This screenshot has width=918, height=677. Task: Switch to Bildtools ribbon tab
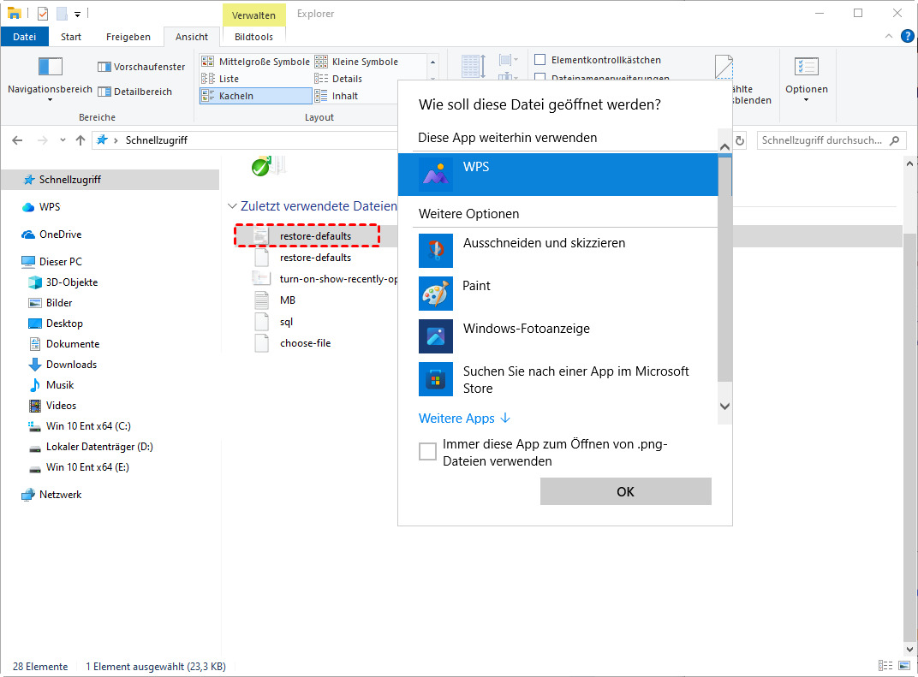[253, 36]
